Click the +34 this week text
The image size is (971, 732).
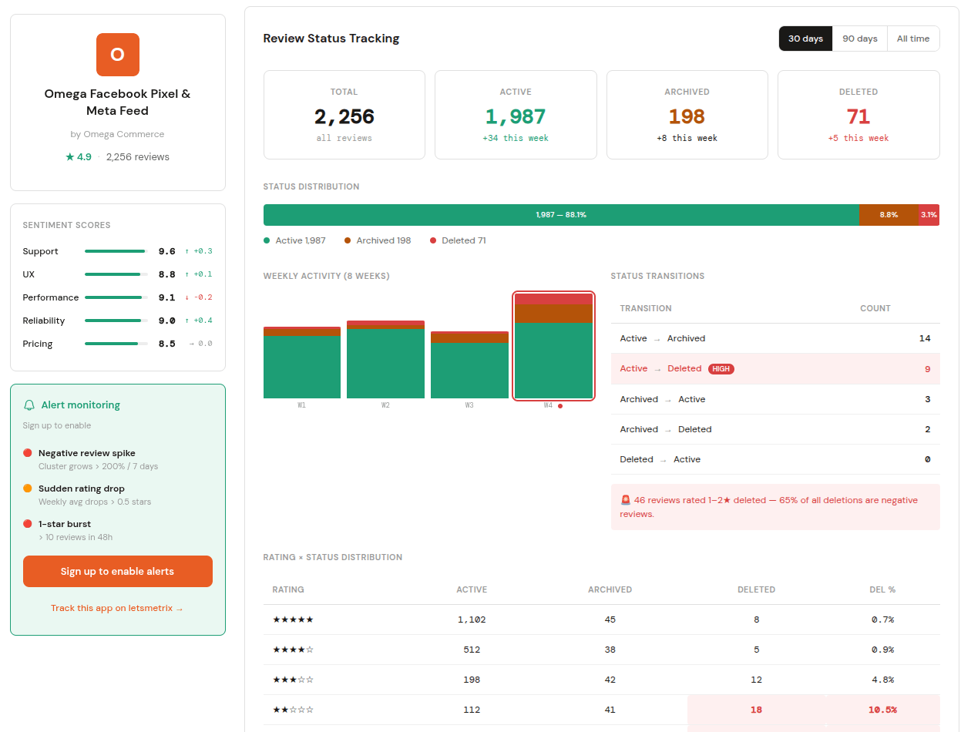coord(516,139)
